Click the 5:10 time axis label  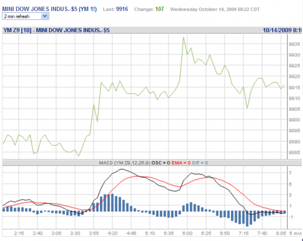[x=150, y=233]
